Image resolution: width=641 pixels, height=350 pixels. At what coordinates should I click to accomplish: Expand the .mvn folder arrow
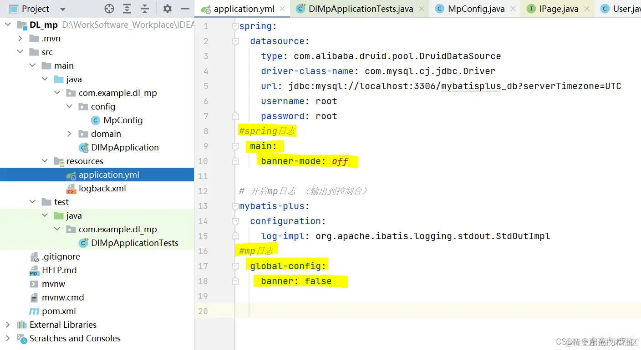(20, 39)
